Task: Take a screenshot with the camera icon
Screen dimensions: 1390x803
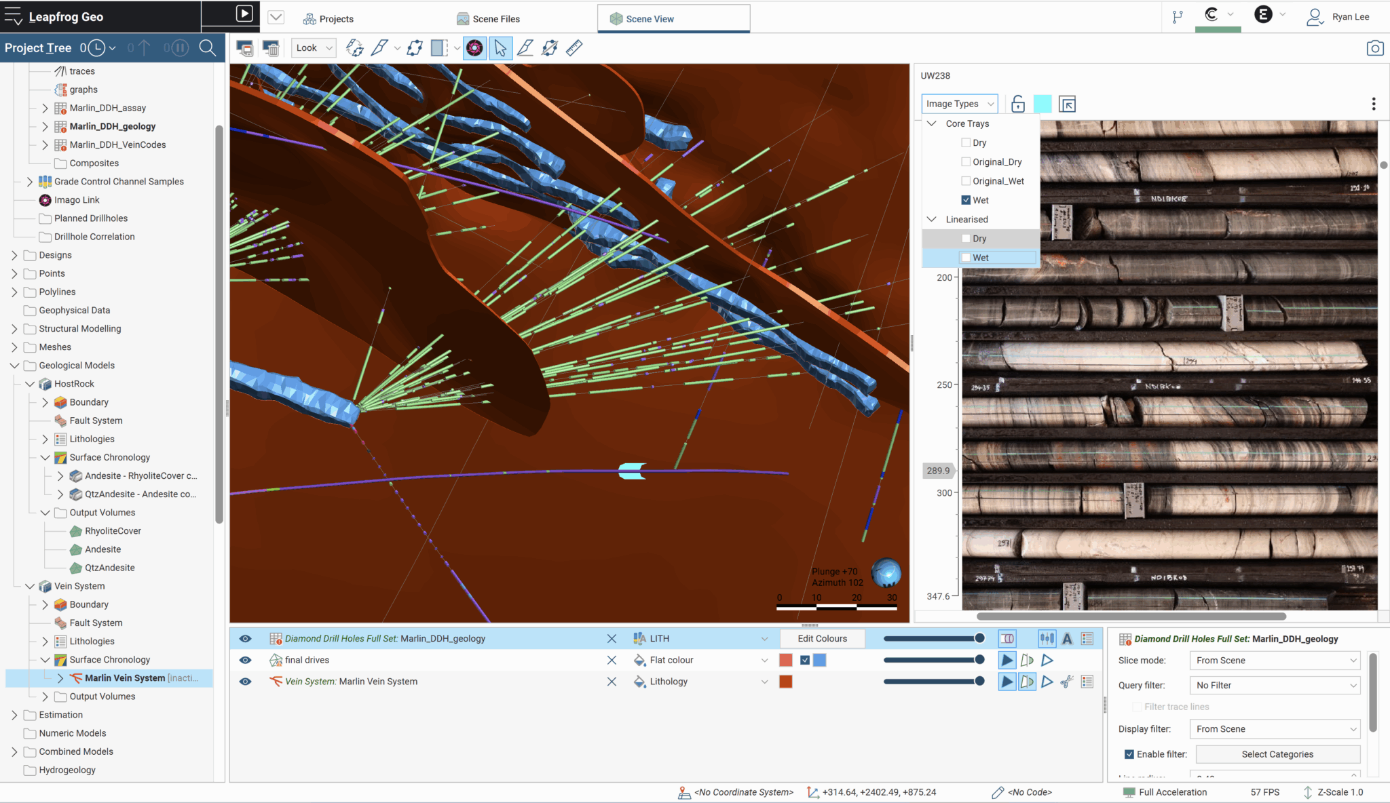Action: pyautogui.click(x=1375, y=48)
